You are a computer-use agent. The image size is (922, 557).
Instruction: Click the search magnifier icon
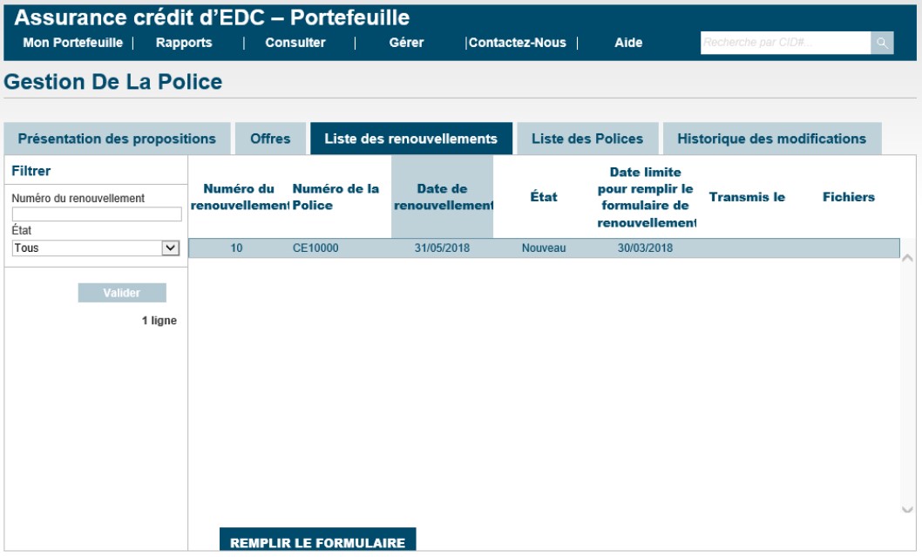pos(882,43)
